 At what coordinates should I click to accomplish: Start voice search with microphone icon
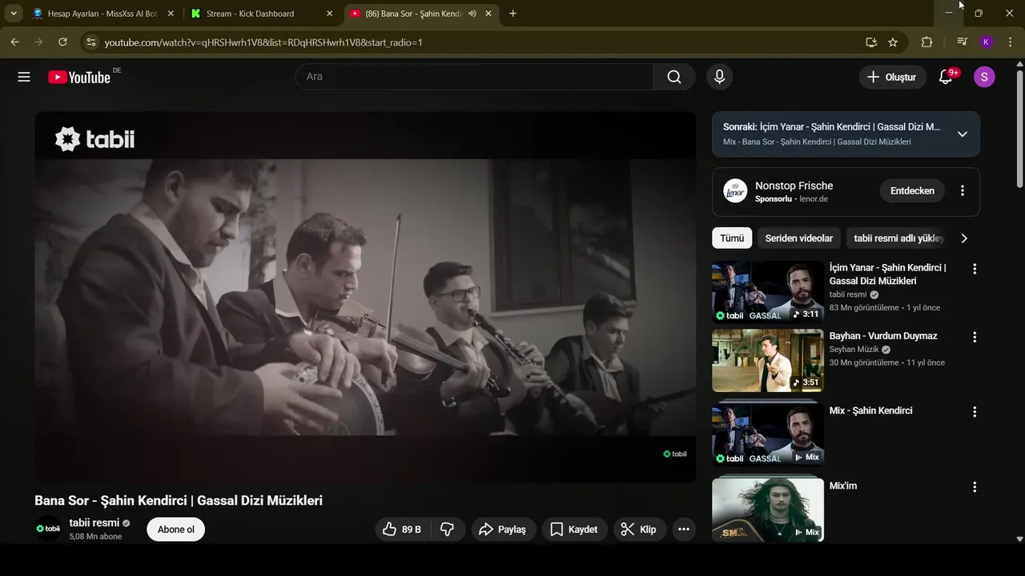point(719,77)
